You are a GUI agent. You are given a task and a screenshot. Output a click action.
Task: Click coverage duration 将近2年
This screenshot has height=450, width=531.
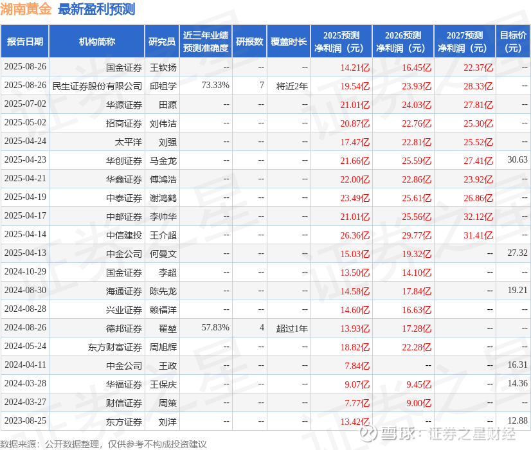click(292, 86)
